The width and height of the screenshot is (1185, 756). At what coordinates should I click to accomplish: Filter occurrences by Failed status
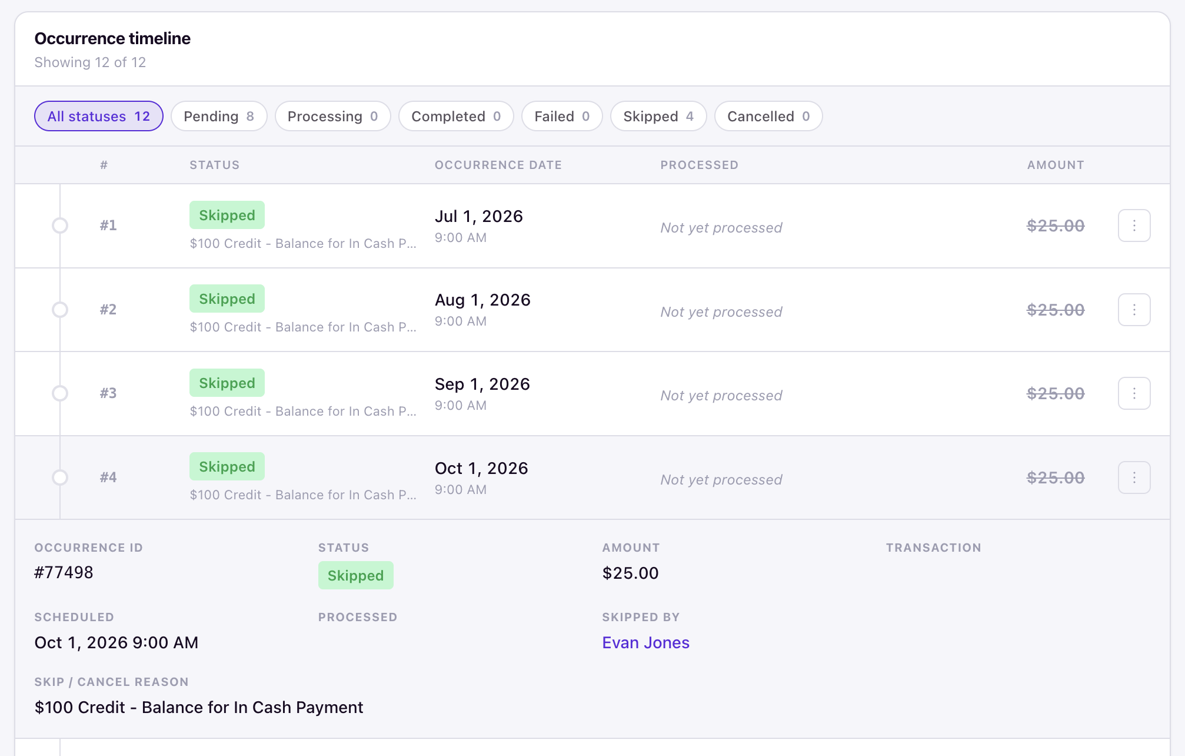click(562, 116)
